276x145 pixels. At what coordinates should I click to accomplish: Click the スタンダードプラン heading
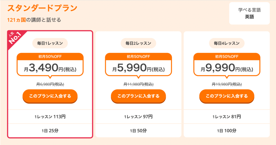point(42,8)
